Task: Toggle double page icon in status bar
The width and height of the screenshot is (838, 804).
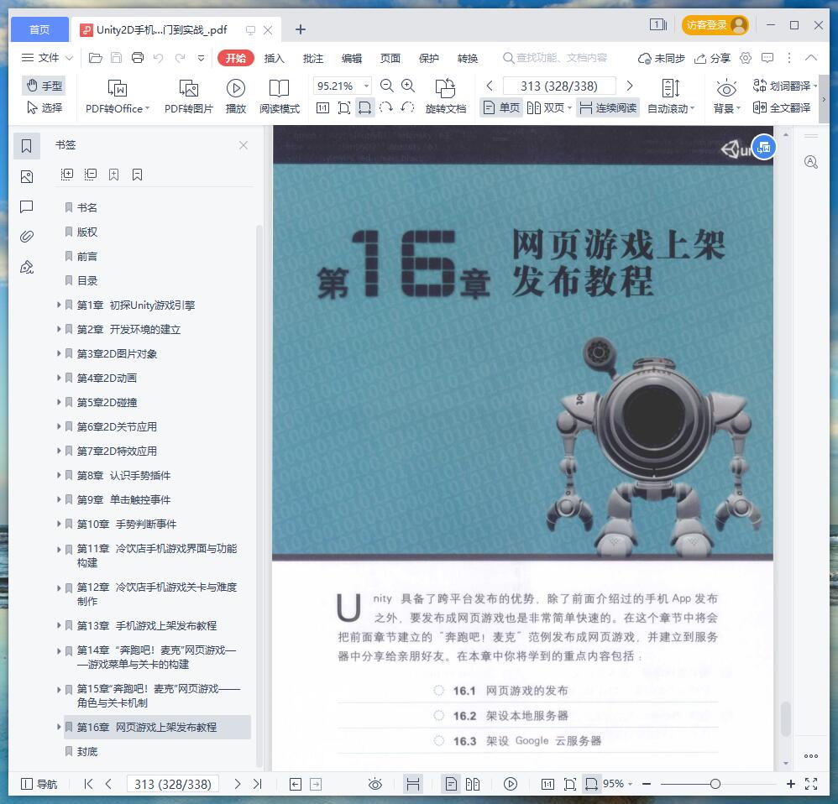Action: click(473, 784)
